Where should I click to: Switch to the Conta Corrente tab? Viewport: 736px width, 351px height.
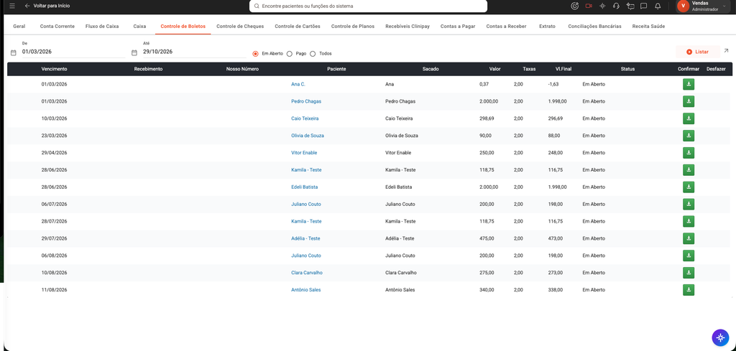click(x=57, y=27)
